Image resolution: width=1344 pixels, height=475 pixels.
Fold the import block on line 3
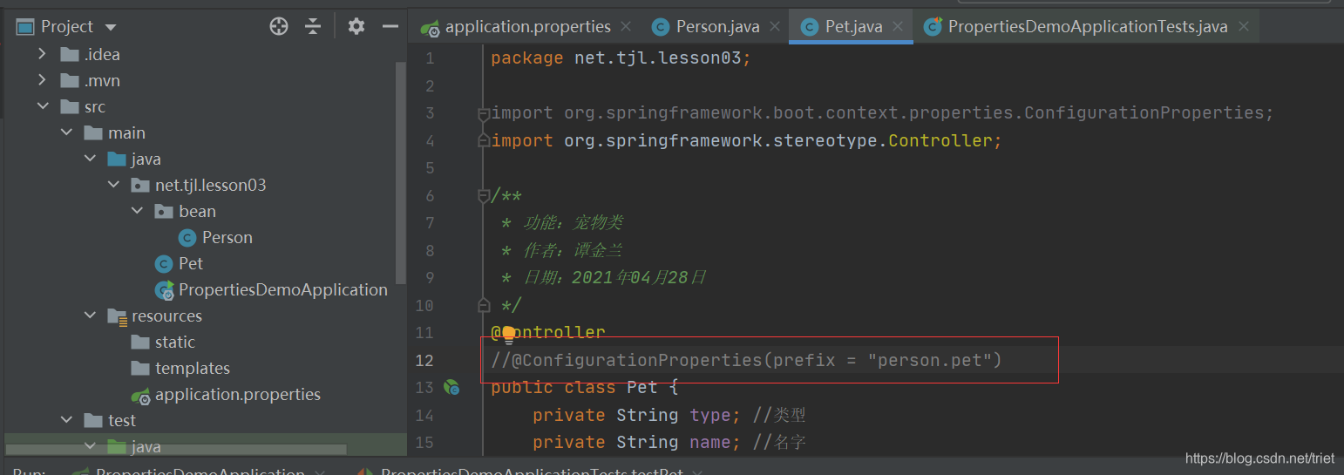click(484, 113)
